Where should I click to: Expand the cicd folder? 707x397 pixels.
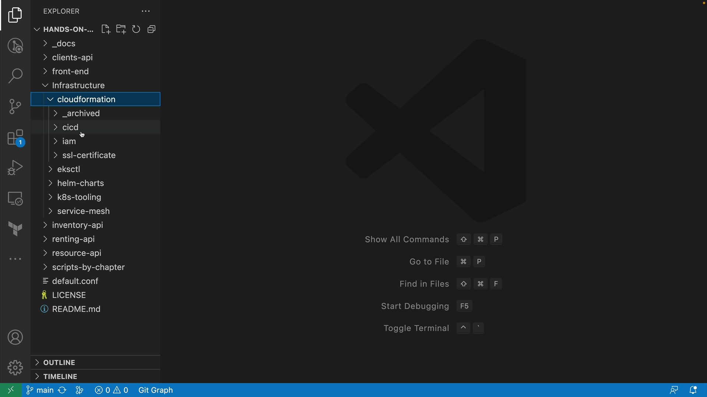click(70, 127)
